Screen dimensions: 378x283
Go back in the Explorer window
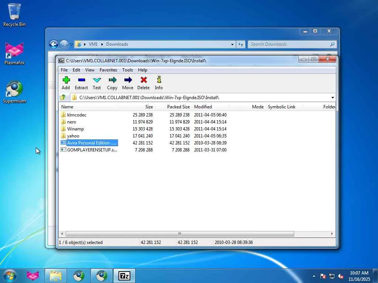[54, 44]
